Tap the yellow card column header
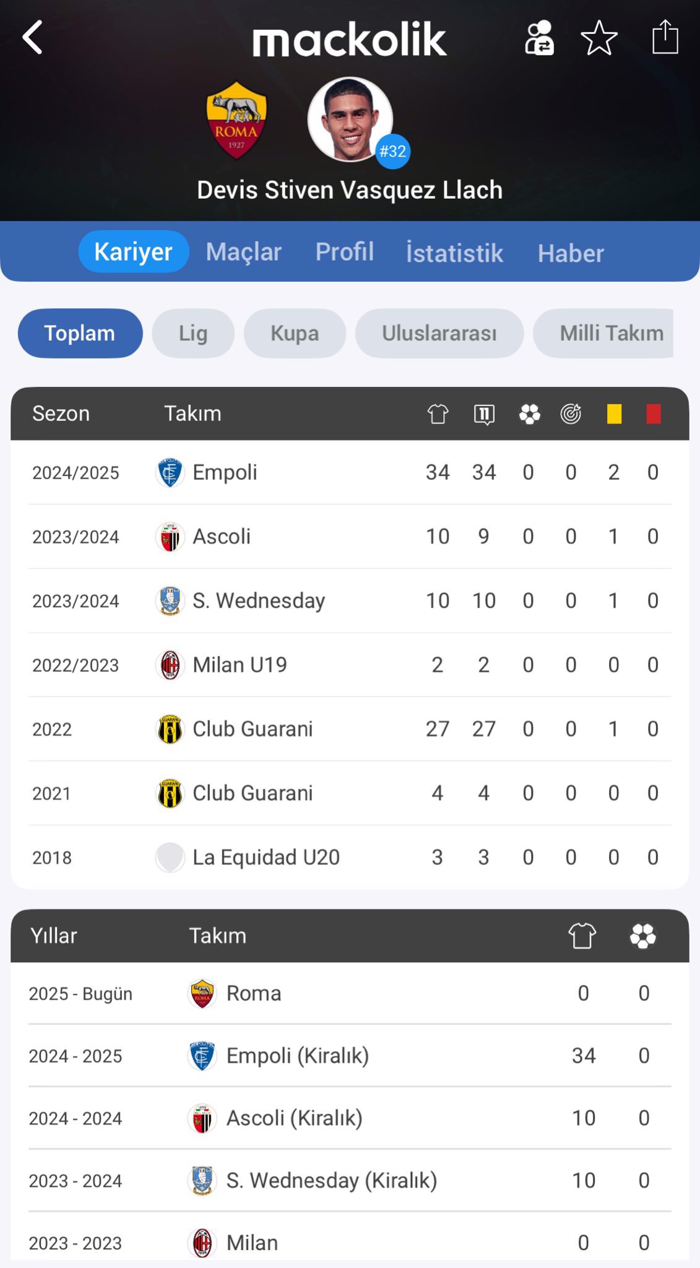Screen dimensions: 700x1268 coord(614,414)
